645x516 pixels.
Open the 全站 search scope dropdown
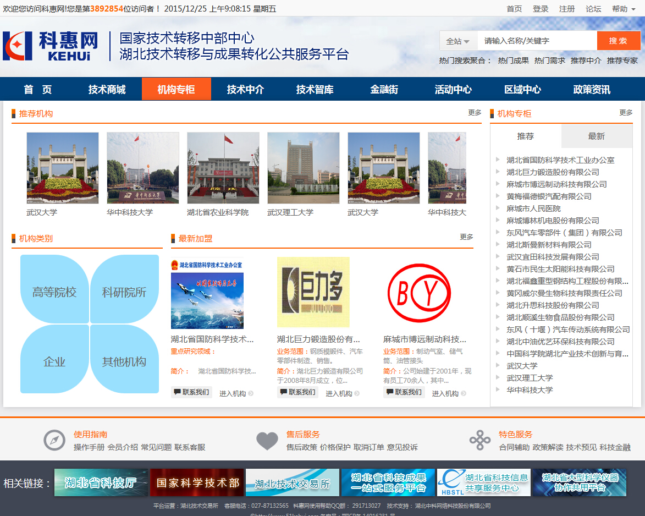pyautogui.click(x=458, y=41)
